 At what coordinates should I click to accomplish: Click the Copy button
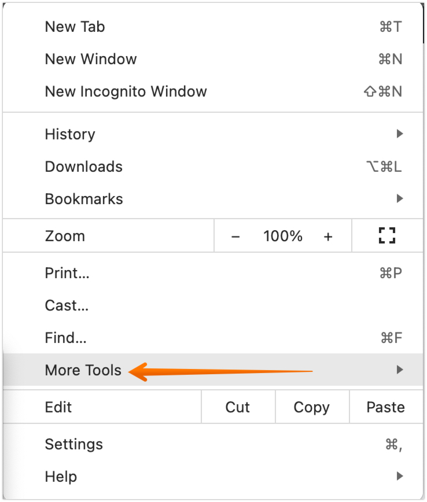(311, 407)
